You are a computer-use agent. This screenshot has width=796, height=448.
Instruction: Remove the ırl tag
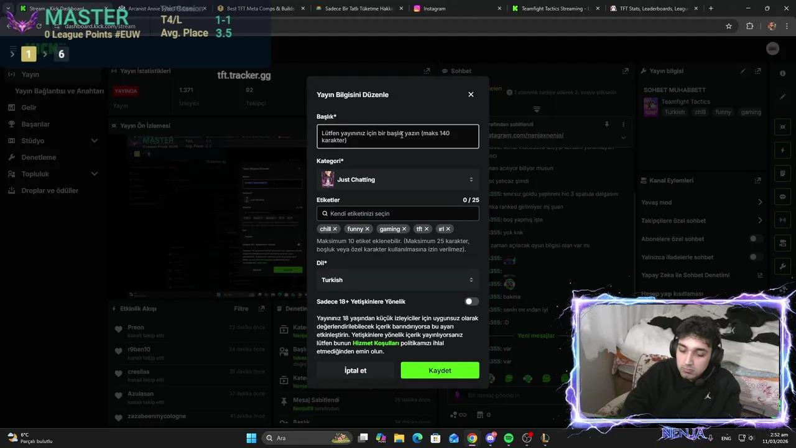pyautogui.click(x=448, y=229)
